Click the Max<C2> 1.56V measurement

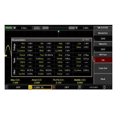[16, 81]
